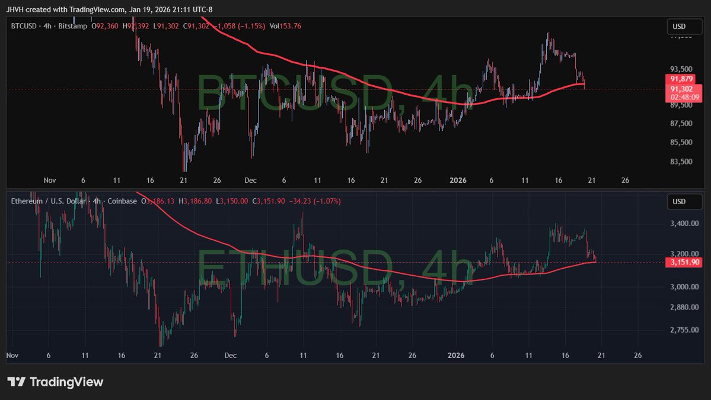Click the Nov label on Ethereum time axis
This screenshot has width=711, height=400.
click(12, 355)
